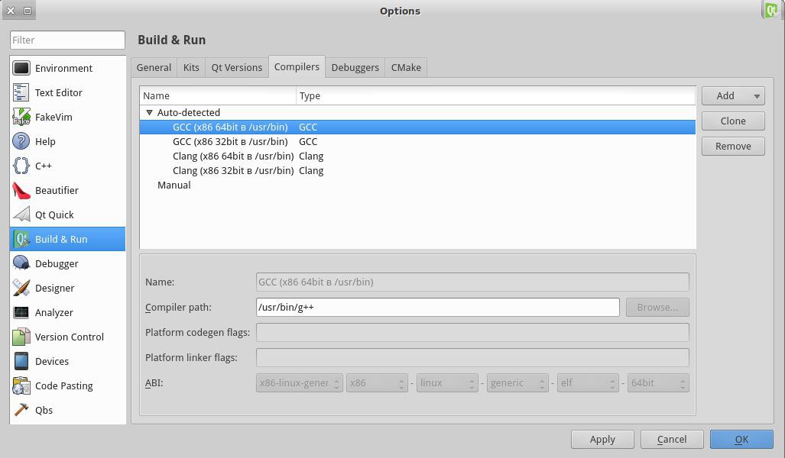Click the Platform linker flags field
This screenshot has width=785, height=458.
472,357
